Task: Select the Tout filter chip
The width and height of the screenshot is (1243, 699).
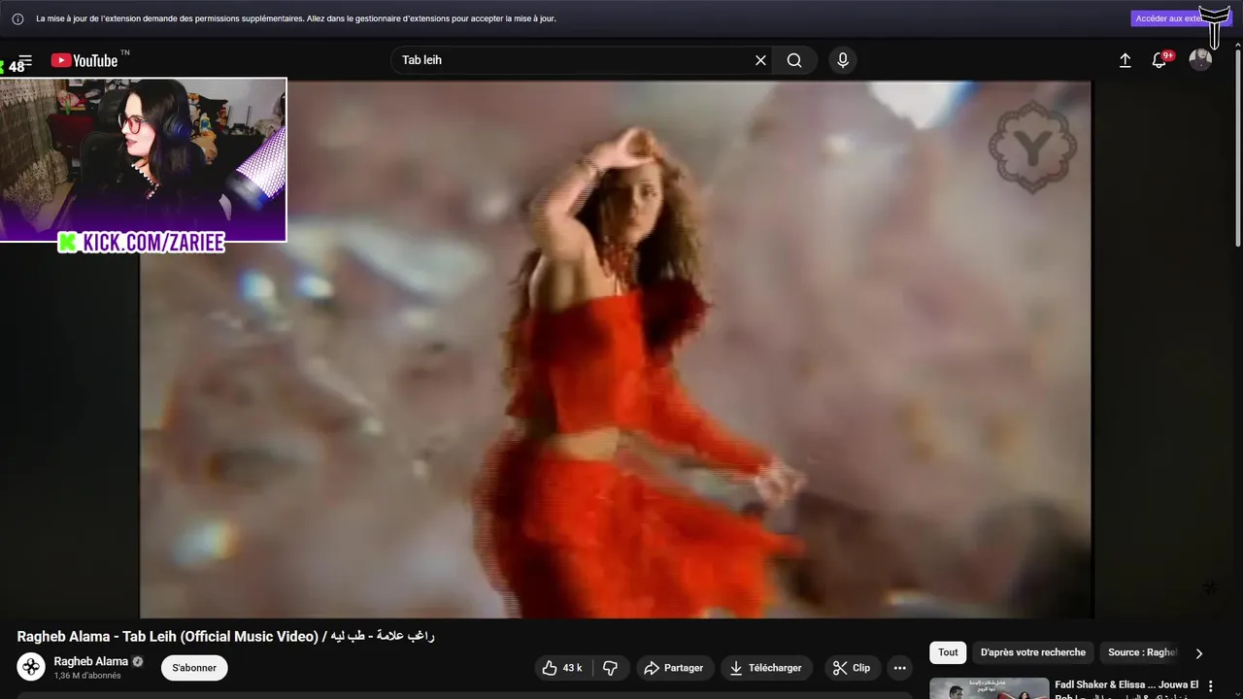Action: point(948,652)
